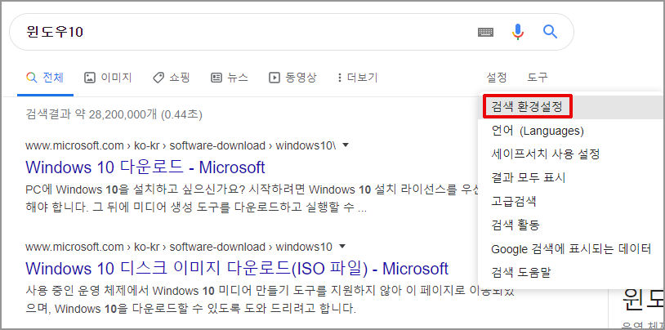This screenshot has width=665, height=330.
Task: Click the 검색결과 약 28,200,000개 text
Action: click(x=114, y=114)
